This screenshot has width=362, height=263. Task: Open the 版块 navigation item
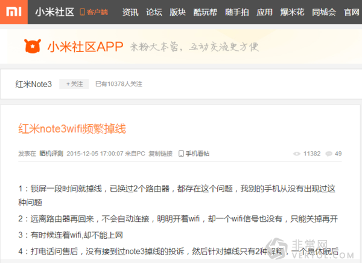tap(177, 12)
